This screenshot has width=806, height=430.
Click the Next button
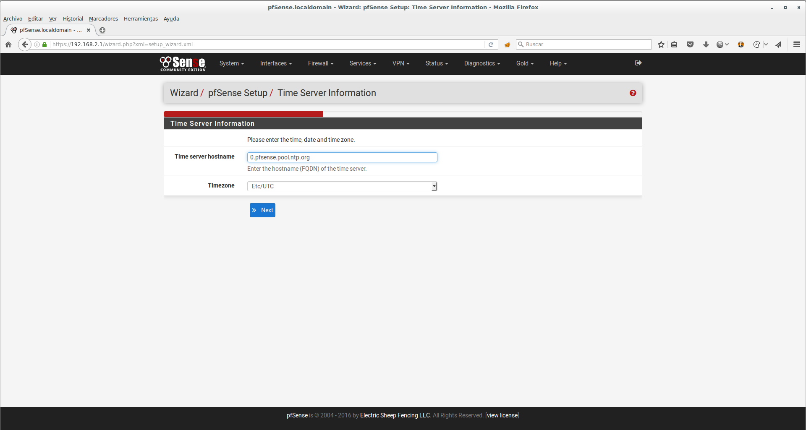262,210
